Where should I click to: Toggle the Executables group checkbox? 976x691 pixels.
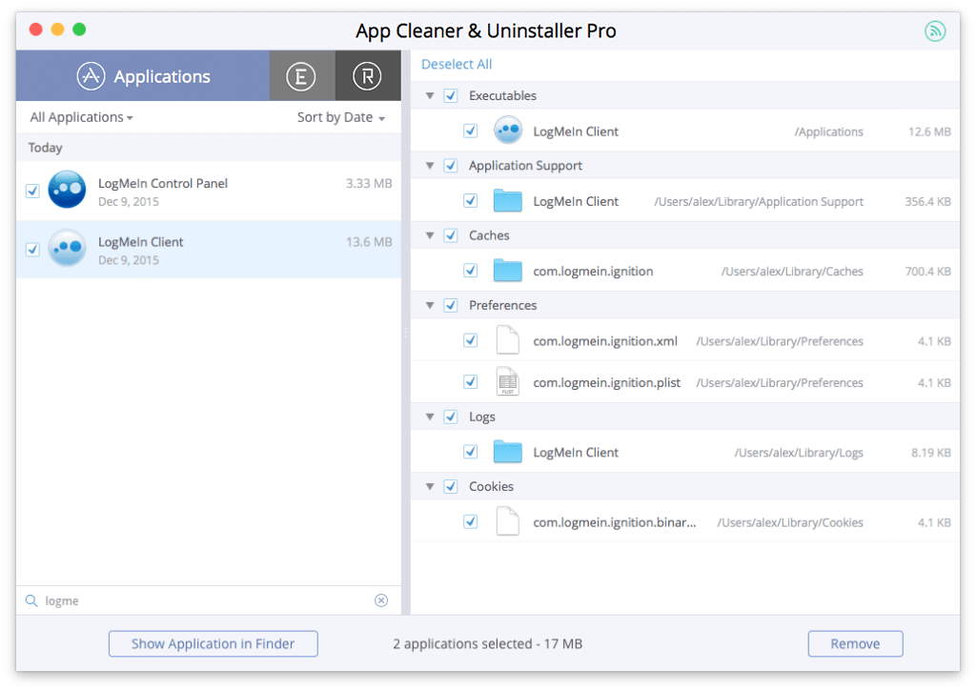(x=451, y=96)
